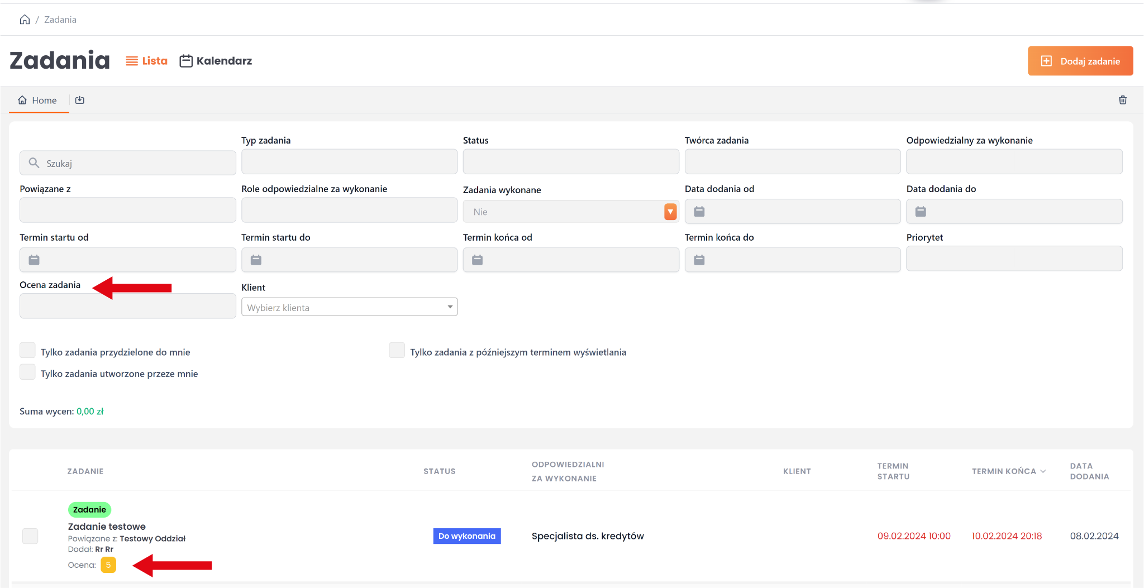Check Tylko zadania utworzone przeze mnie

coord(27,372)
